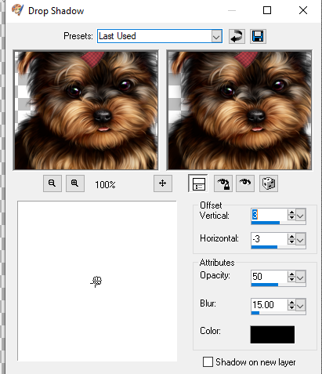Expand the Opacity slider dropdown
The image size is (322, 374).
tap(300, 278)
